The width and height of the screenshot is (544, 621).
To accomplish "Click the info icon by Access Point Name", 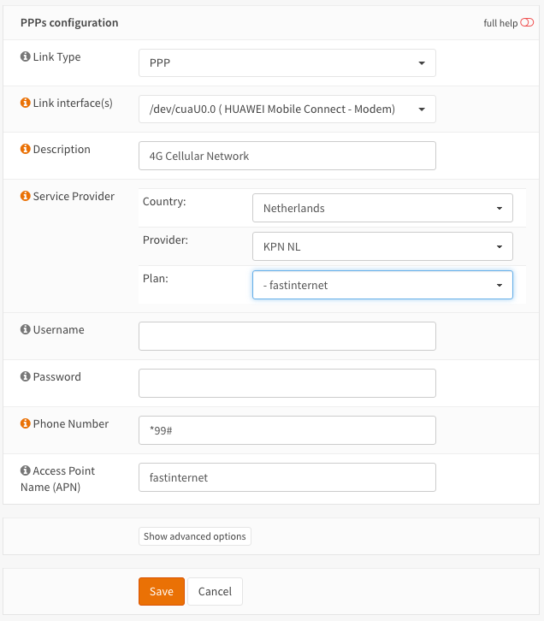I will (x=25, y=471).
